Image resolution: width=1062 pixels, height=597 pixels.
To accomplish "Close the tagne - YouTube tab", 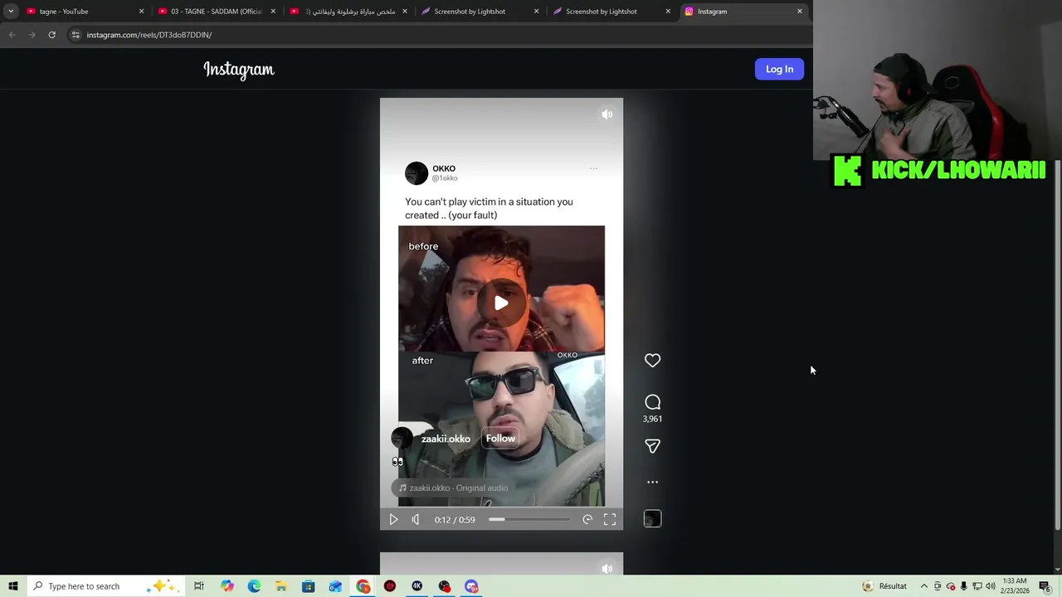I will tap(141, 12).
